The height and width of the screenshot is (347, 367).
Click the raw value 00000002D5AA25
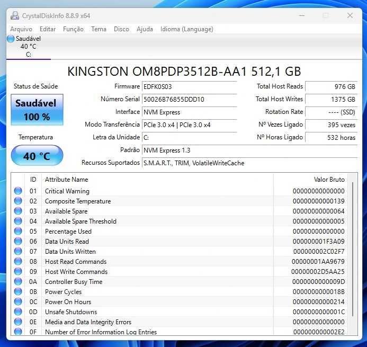[318, 272]
